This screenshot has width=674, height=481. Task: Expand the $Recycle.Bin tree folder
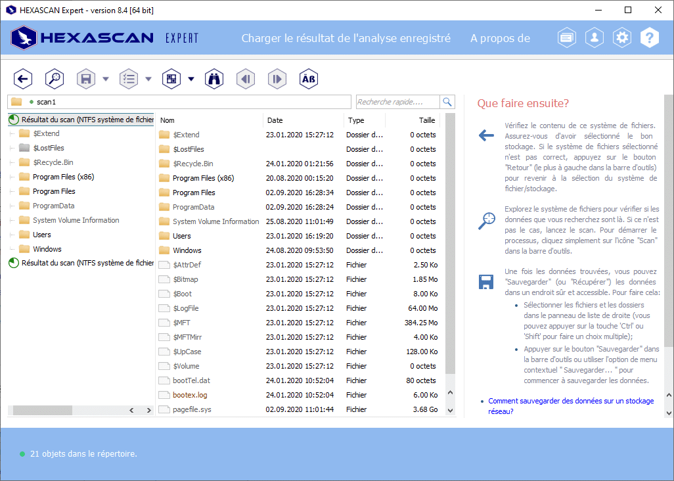[x=12, y=162]
